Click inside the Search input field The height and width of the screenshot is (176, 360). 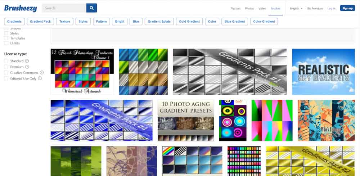(x=64, y=8)
